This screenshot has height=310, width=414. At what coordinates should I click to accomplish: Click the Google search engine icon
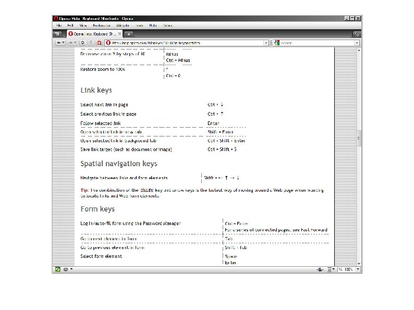tap(277, 43)
